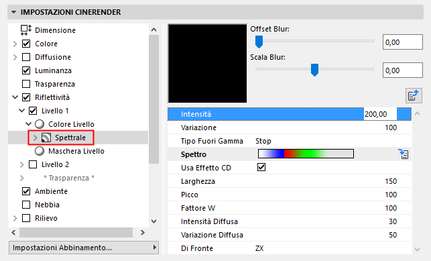Viewport: 431px width, 261px height.
Task: Select the Picco parameter row
Action: pyautogui.click(x=290, y=195)
